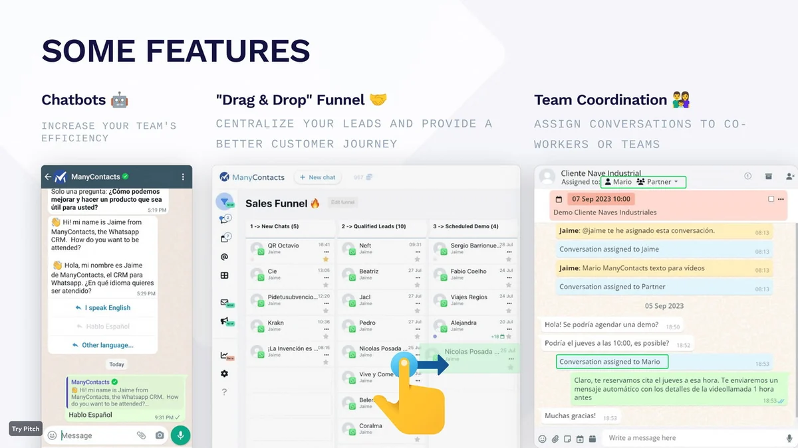Open the table grid icon in sidebar
The width and height of the screenshot is (798, 448).
coord(224,275)
